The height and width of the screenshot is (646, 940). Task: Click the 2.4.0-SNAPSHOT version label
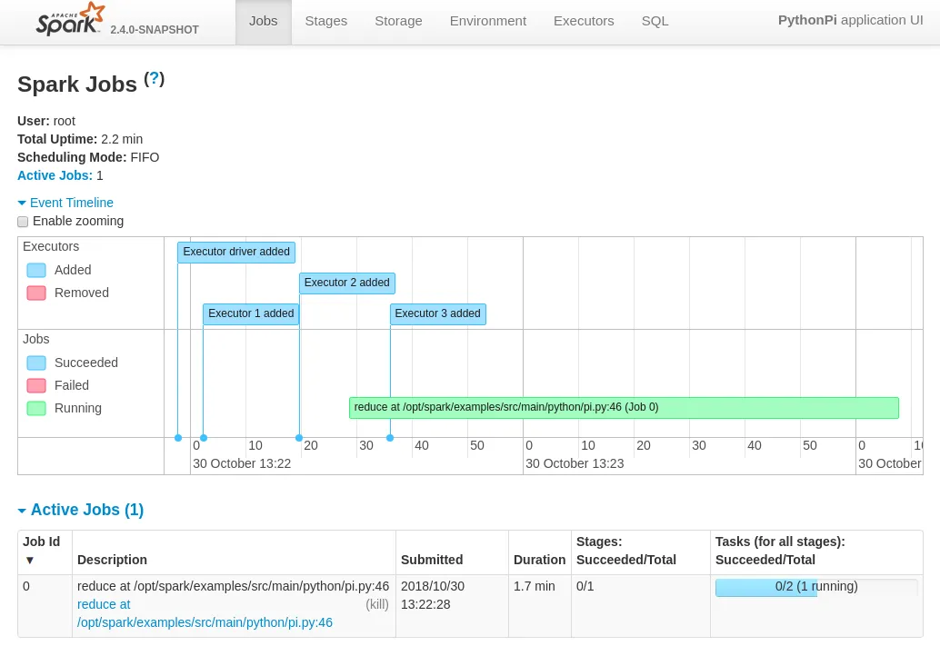tap(155, 30)
